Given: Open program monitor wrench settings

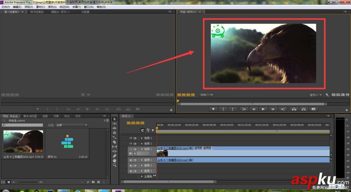Looking at the screenshot, I should [327, 95].
